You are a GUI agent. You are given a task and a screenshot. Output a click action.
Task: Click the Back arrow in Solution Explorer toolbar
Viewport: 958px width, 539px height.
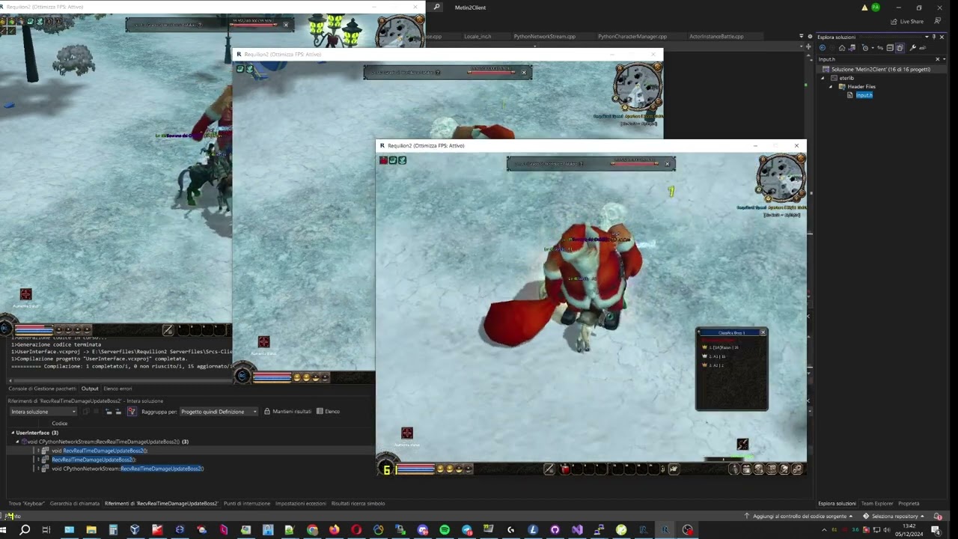(823, 48)
